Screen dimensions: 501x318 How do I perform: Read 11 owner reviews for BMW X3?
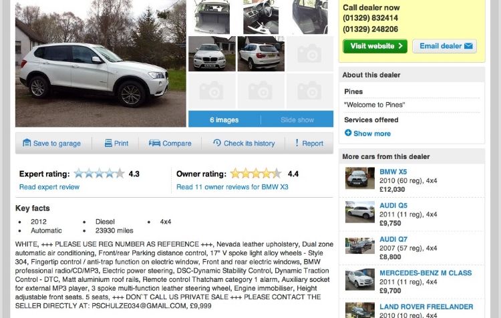[232, 187]
